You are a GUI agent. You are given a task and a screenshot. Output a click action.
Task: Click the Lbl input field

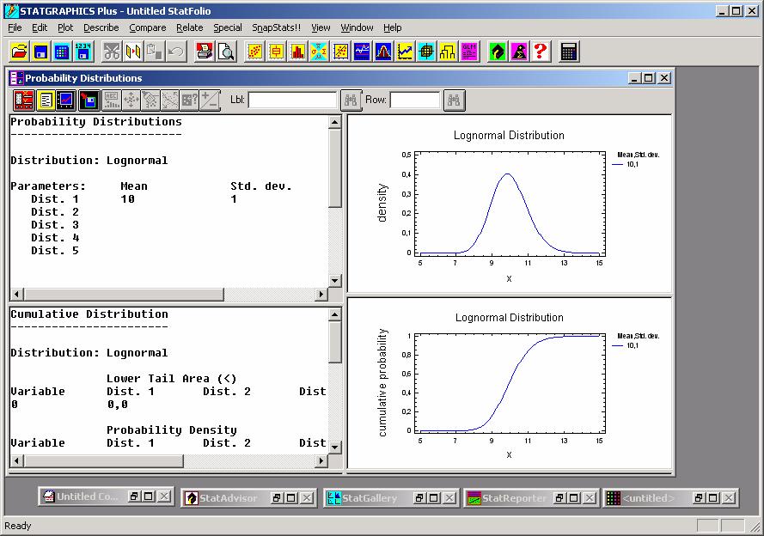292,100
